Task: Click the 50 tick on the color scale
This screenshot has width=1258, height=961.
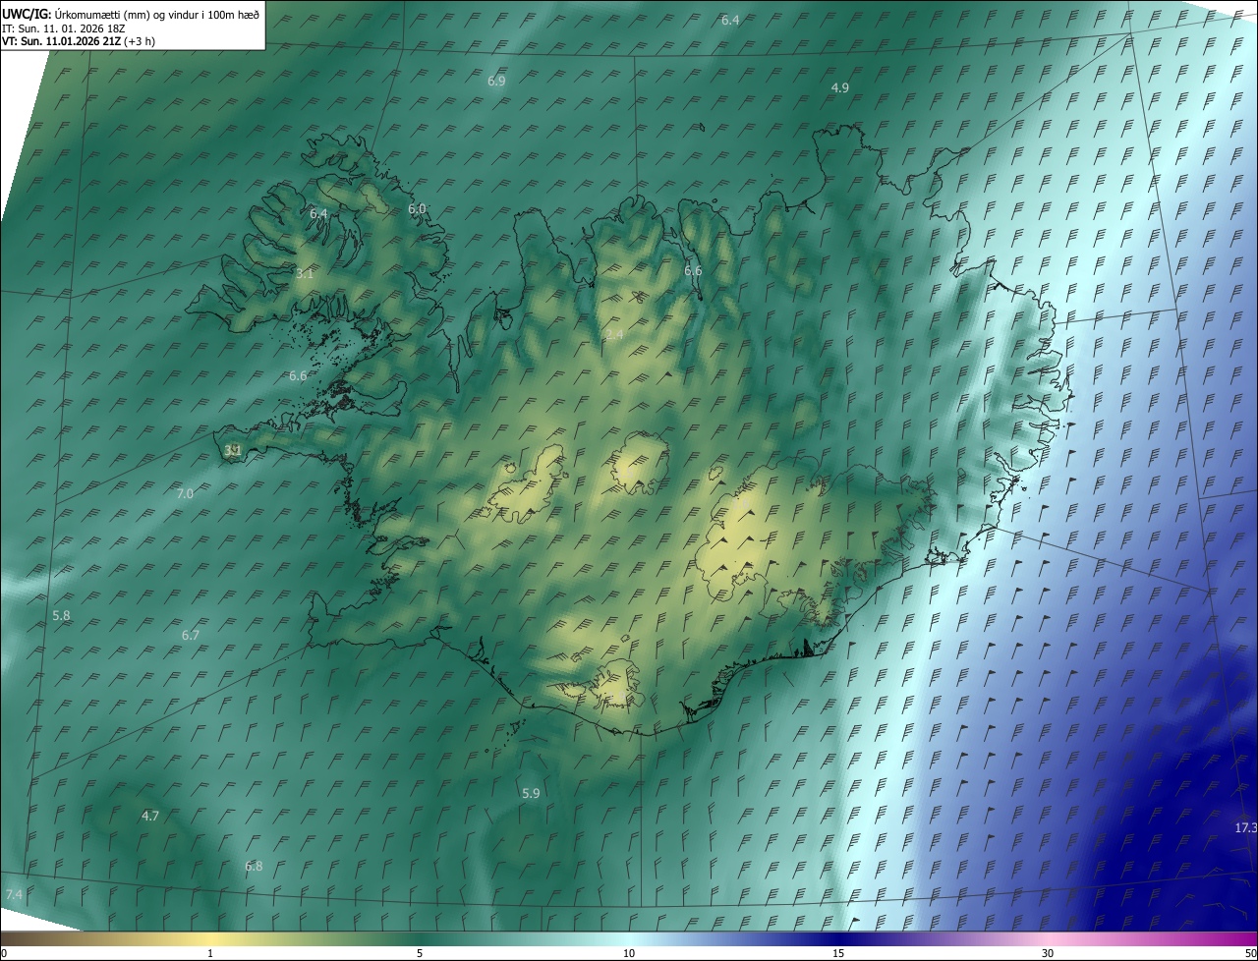Action: tap(1250, 954)
